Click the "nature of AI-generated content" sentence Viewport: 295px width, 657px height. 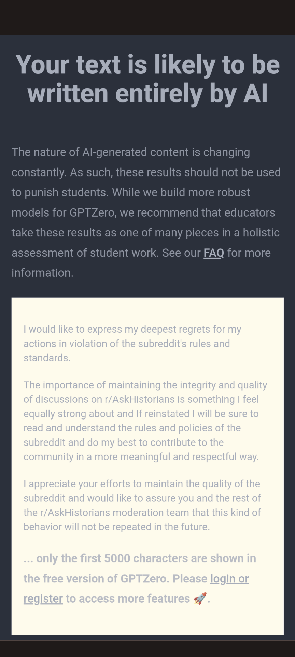(x=146, y=212)
